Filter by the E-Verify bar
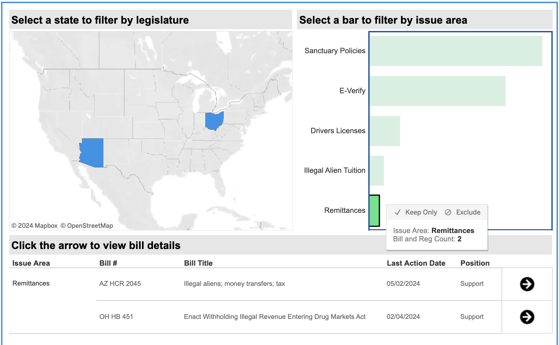The image size is (559, 345). pyautogui.click(x=437, y=91)
